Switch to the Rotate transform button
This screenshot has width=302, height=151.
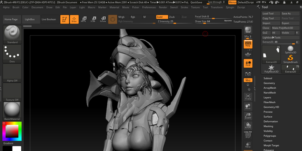(103, 19)
